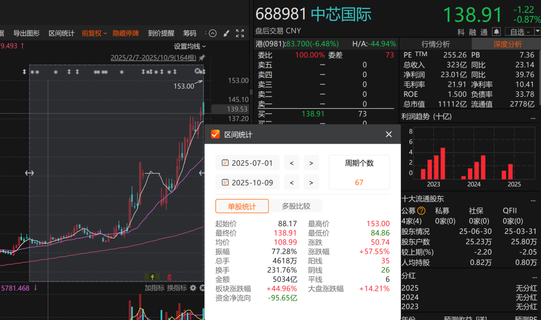The image size is (541, 320).
Task: Click the orange 区间统计 dialog logo
Action: pyautogui.click(x=215, y=134)
